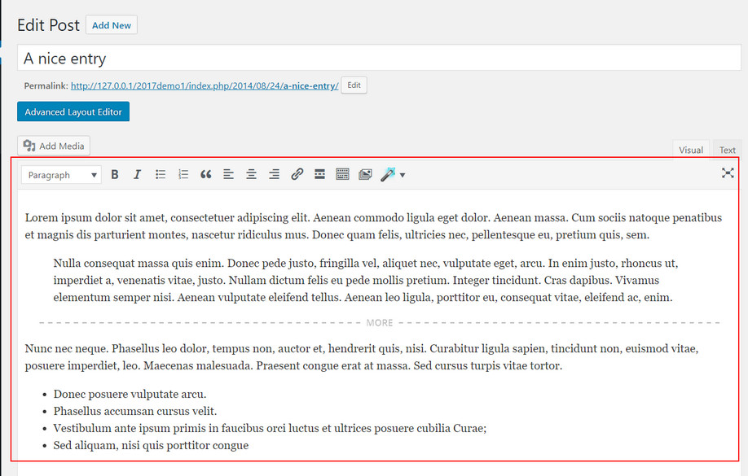This screenshot has width=748, height=476.
Task: Expand the magic wand dropdown arrow
Action: coord(403,175)
